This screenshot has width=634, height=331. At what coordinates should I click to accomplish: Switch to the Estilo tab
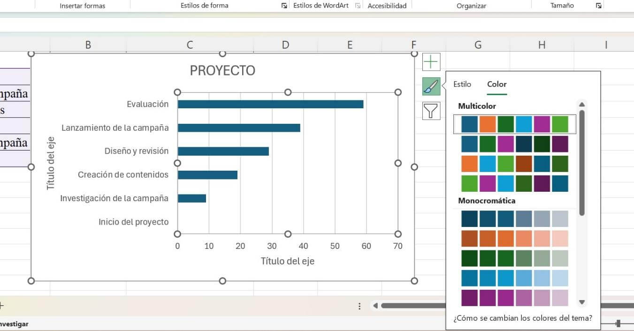(462, 84)
